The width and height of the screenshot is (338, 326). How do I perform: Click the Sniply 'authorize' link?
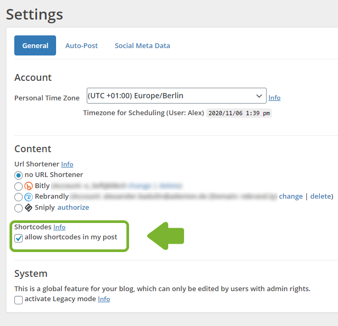[x=73, y=208]
